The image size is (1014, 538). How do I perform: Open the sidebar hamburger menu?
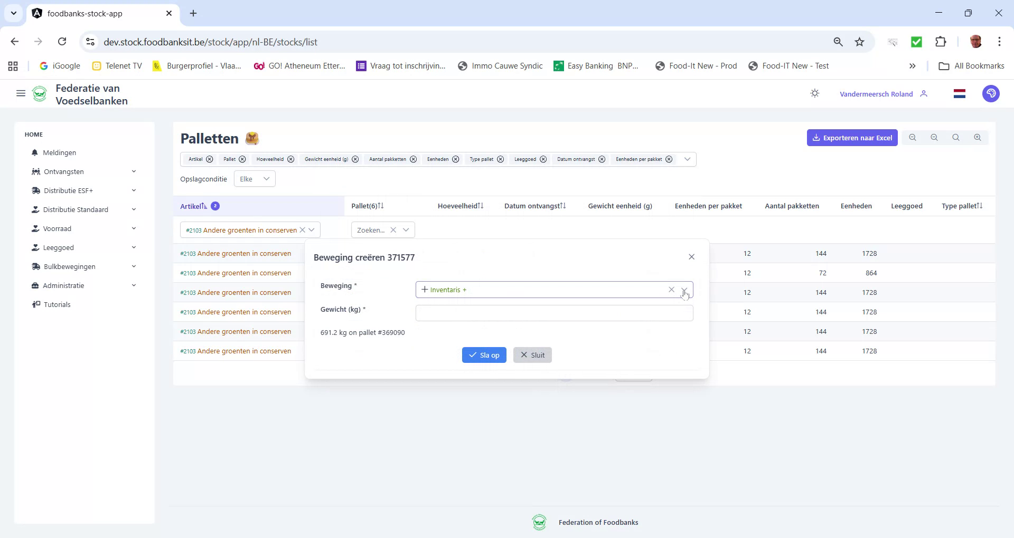[x=21, y=93]
